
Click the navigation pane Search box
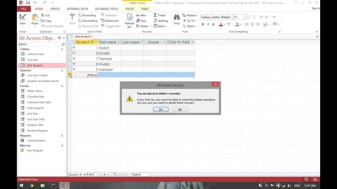click(x=40, y=44)
